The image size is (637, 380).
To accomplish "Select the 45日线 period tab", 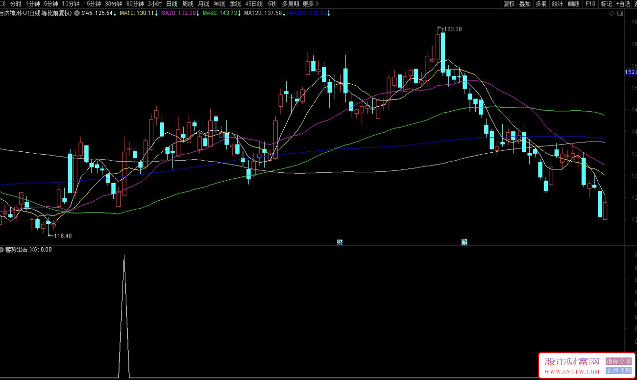I will [x=254, y=4].
